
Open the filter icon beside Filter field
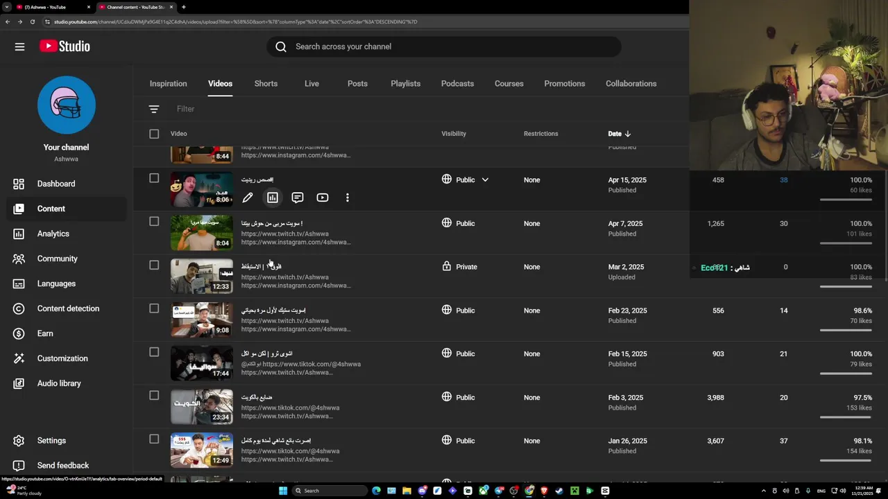[x=154, y=109]
